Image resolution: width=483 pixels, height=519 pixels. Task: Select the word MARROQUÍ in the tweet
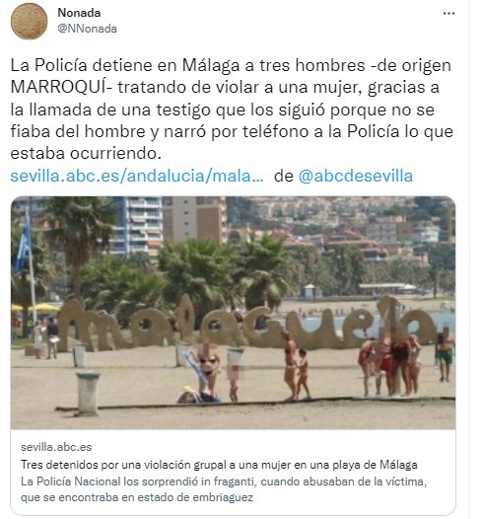(x=61, y=88)
